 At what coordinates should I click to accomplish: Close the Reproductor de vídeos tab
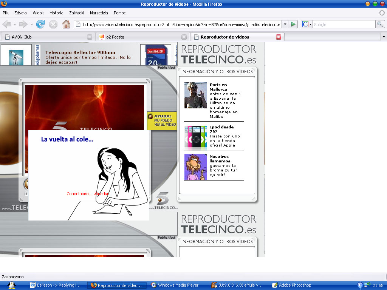coord(279,37)
